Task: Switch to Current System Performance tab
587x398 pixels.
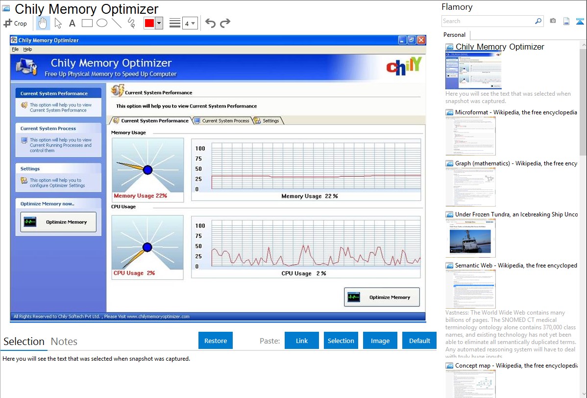Action: click(150, 121)
